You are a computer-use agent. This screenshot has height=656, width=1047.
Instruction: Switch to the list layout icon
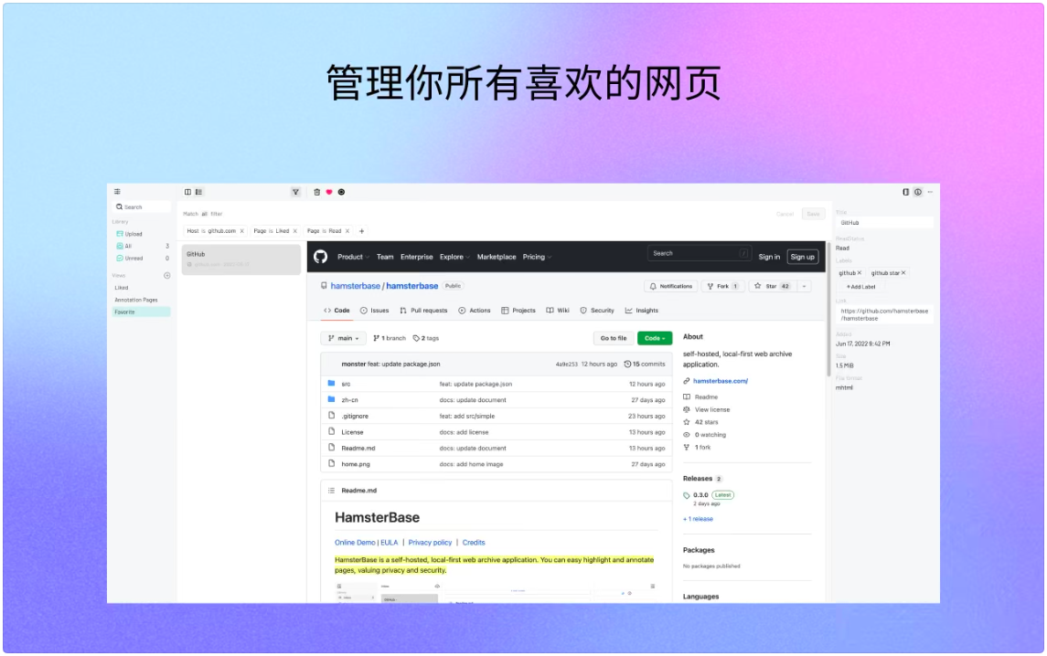click(x=199, y=192)
